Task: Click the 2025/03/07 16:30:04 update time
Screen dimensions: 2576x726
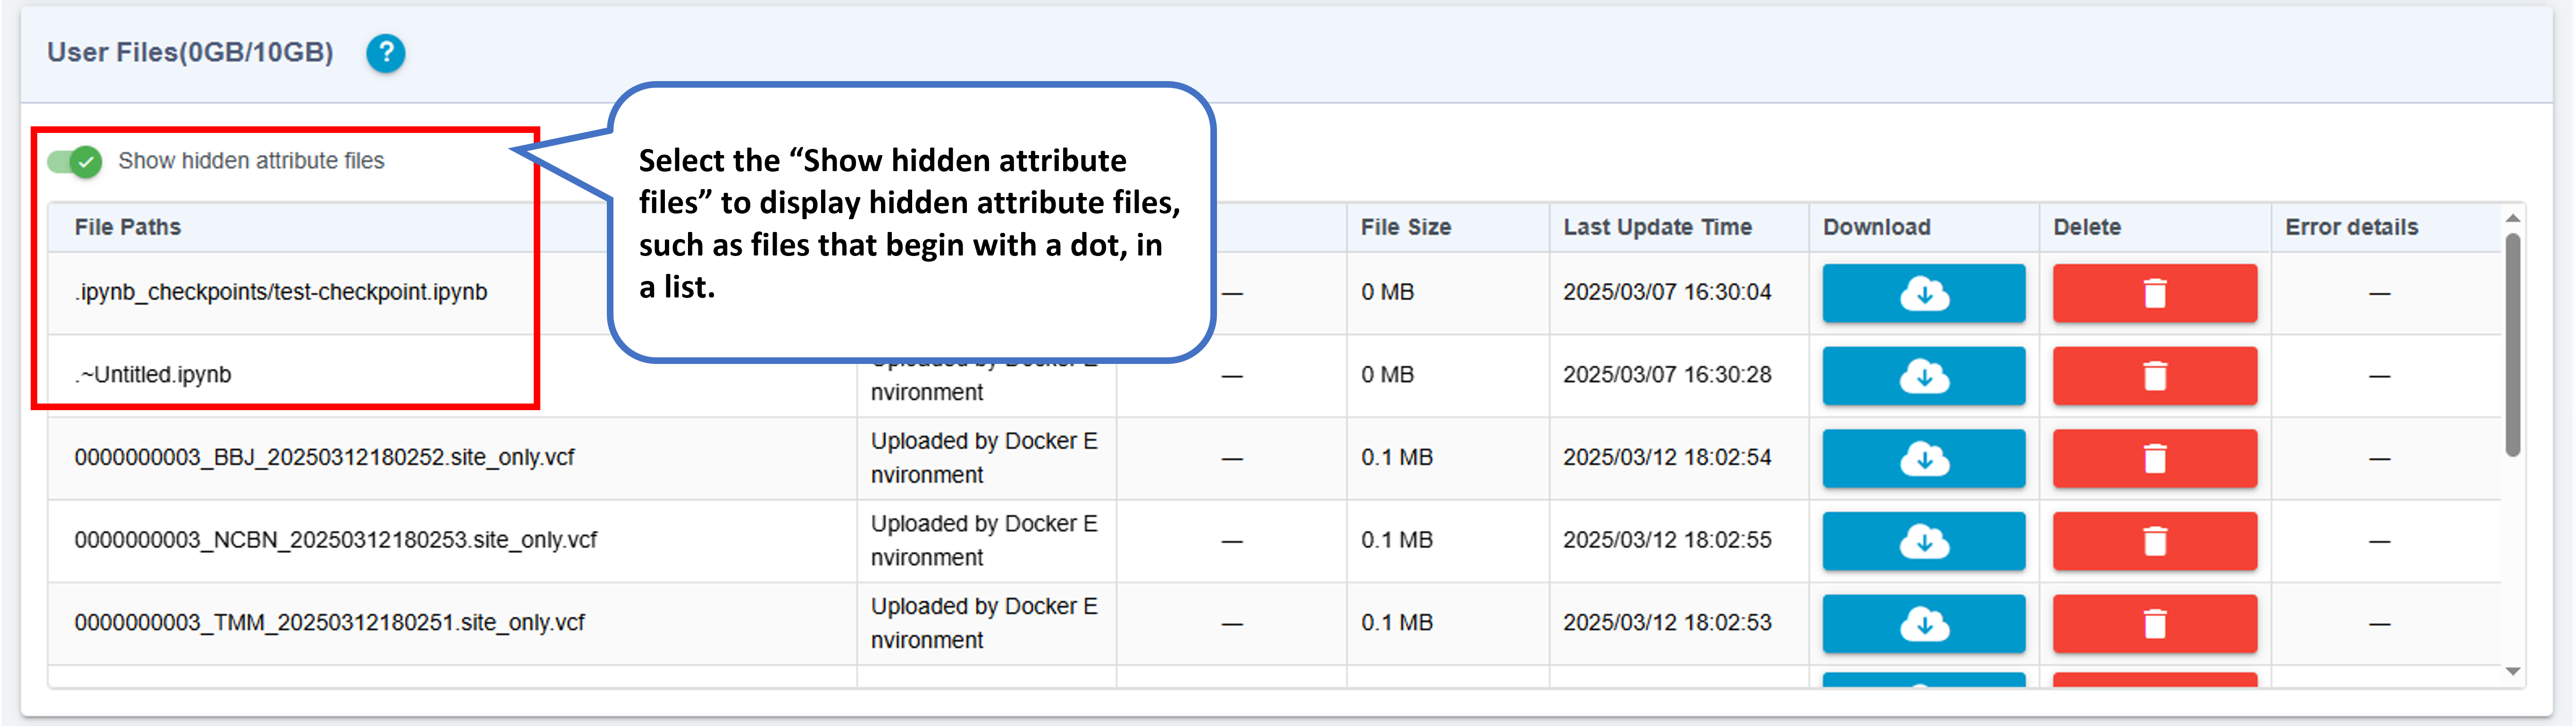Action: click(x=1667, y=293)
